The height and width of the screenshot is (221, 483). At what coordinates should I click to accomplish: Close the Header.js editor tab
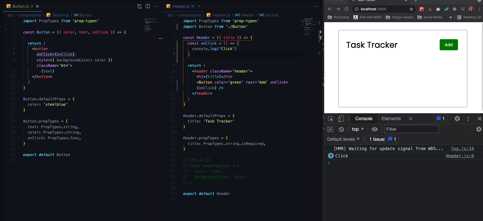pyautogui.click(x=199, y=6)
